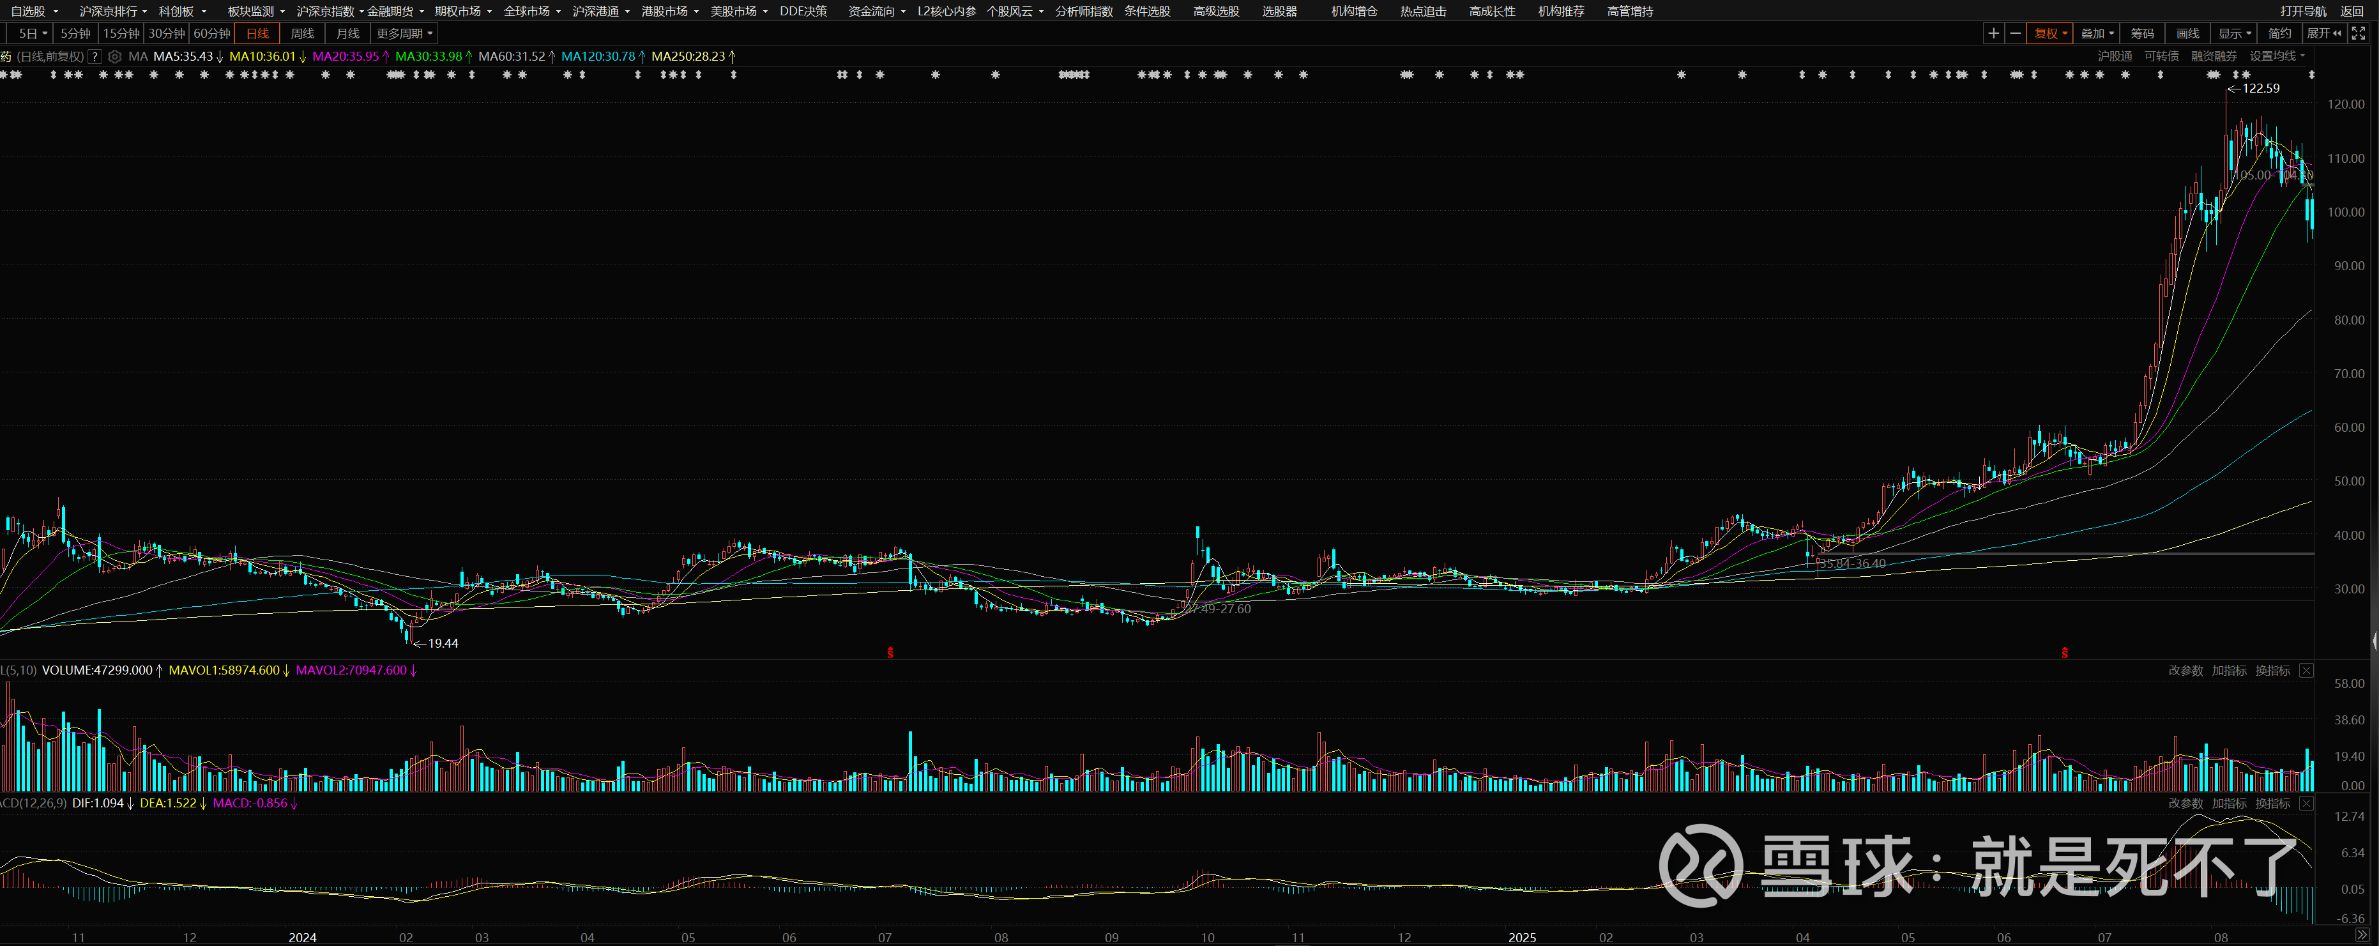Click 融资融券 link above the chart
This screenshot has width=2379, height=946.
(2214, 56)
